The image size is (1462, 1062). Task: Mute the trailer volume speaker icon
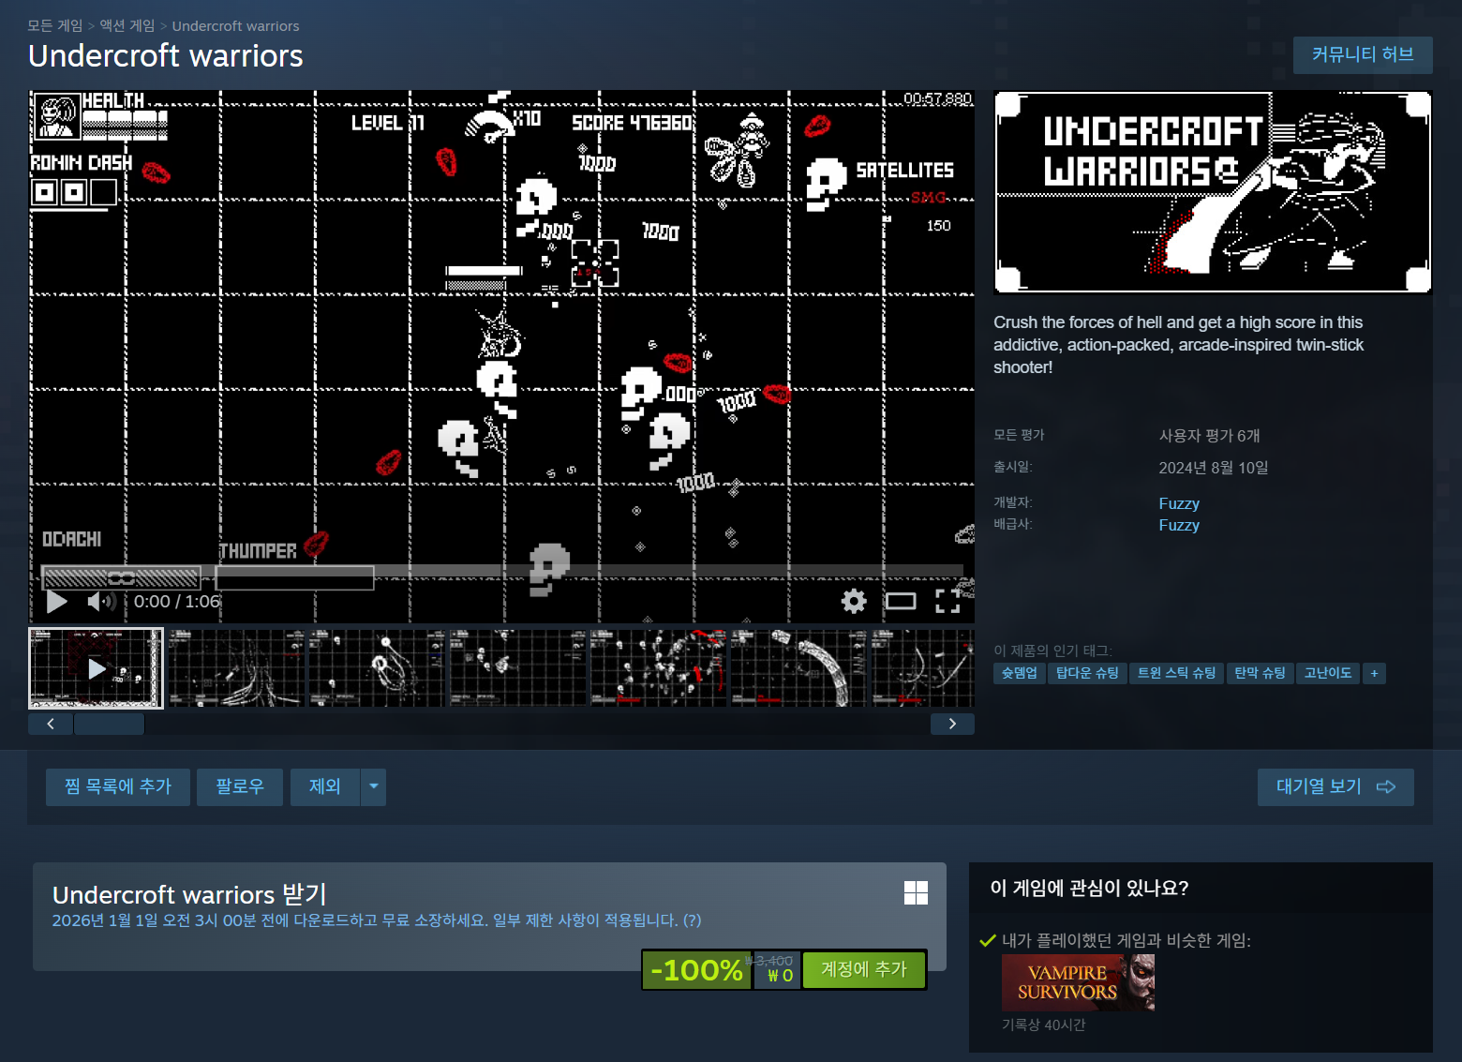(100, 602)
